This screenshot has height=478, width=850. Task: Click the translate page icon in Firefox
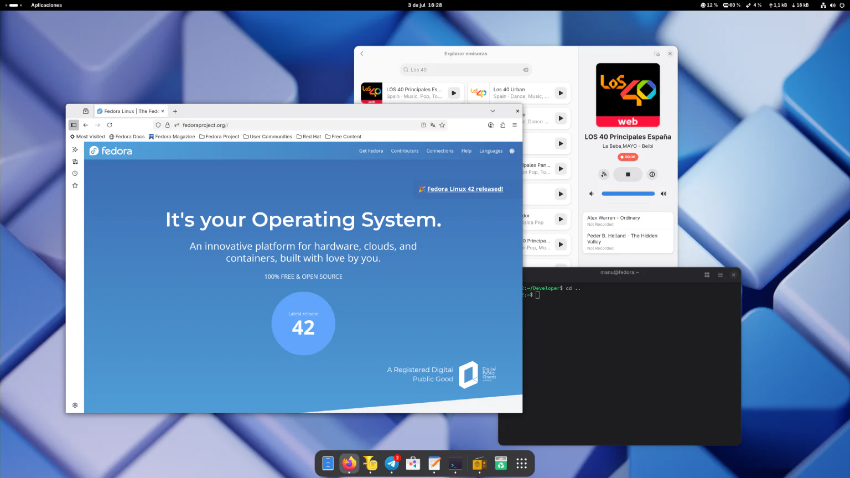[x=433, y=125]
